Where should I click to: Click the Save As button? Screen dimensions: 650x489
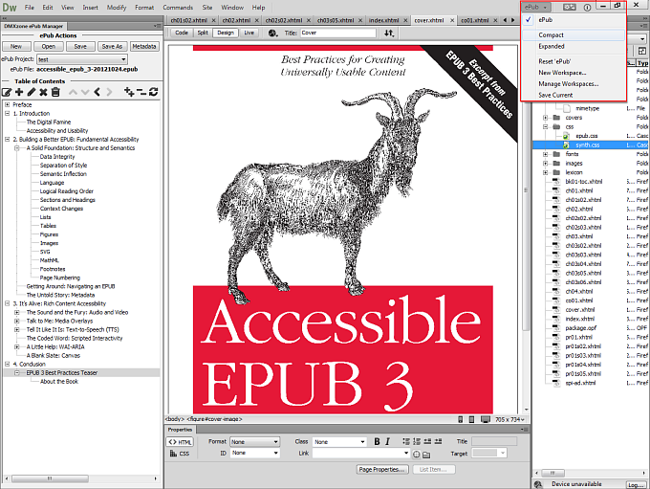[112, 47]
